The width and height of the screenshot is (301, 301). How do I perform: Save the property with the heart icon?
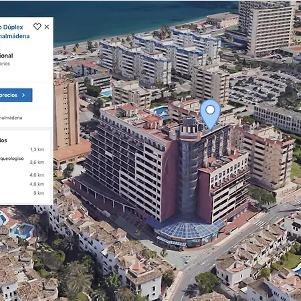click(37, 27)
